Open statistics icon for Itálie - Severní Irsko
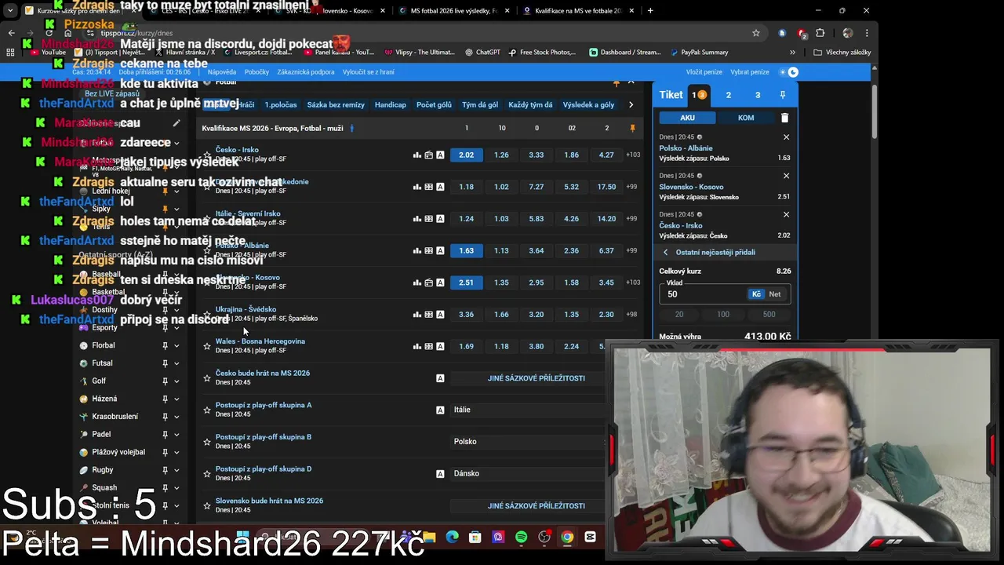This screenshot has height=565, width=1004. tap(417, 219)
